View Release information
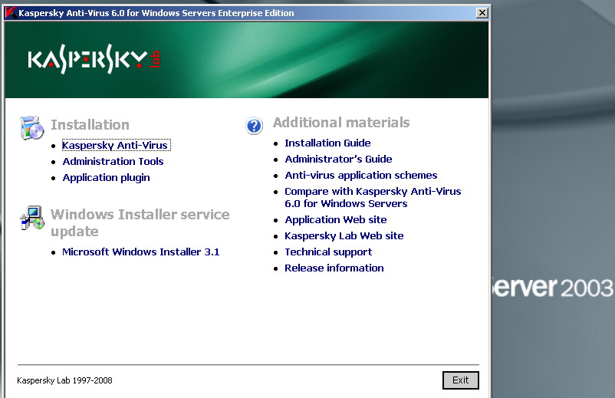The image size is (615, 398). pyautogui.click(x=334, y=268)
